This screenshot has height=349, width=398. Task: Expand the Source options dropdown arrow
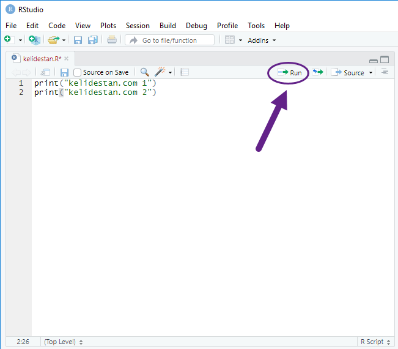pos(370,73)
